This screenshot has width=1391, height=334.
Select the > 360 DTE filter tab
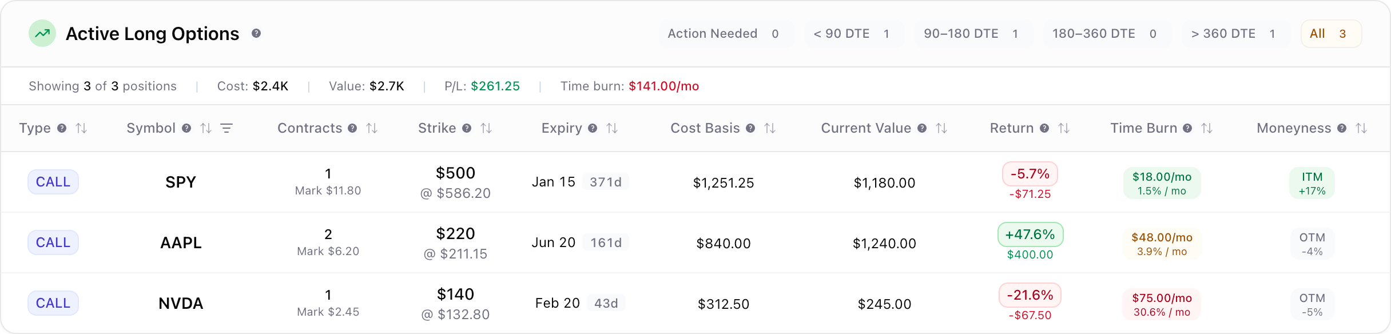(x=1236, y=34)
